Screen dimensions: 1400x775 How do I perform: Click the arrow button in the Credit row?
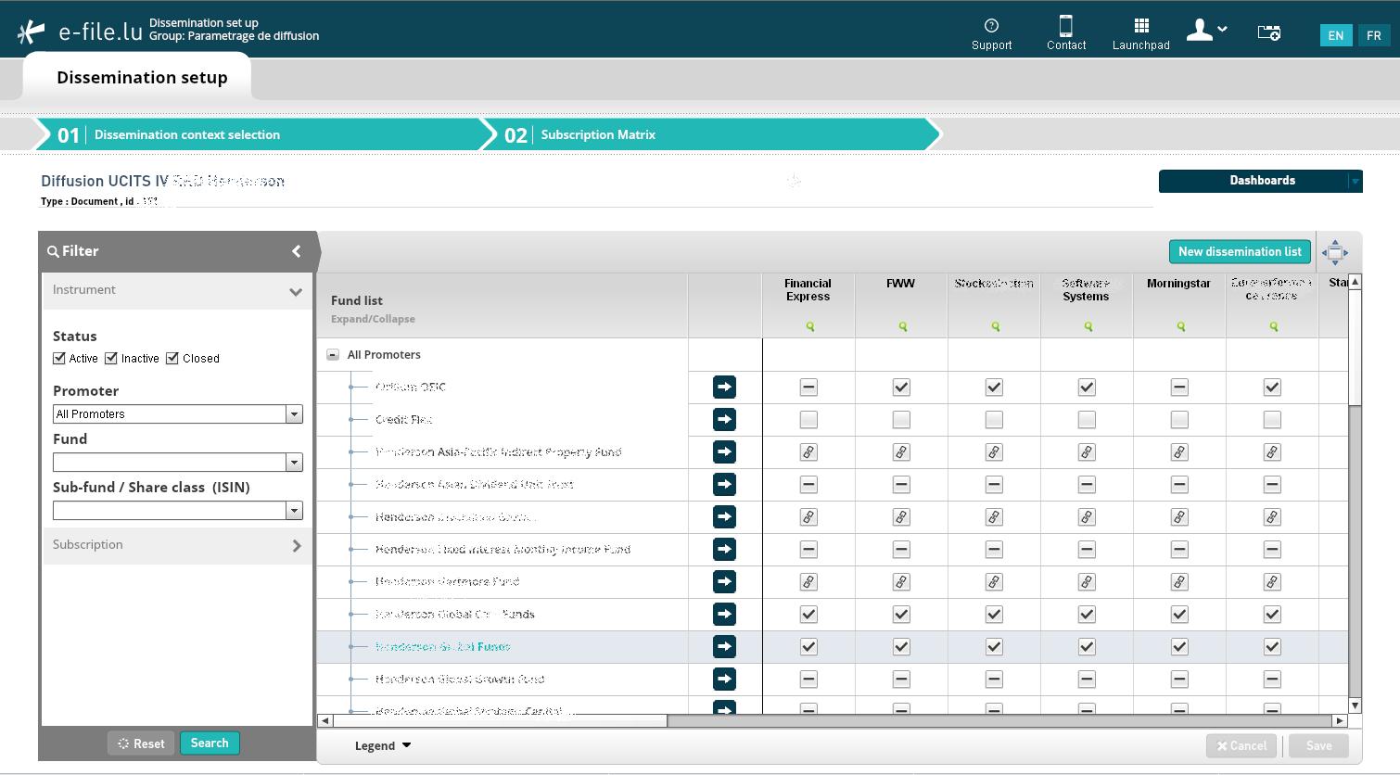[724, 419]
